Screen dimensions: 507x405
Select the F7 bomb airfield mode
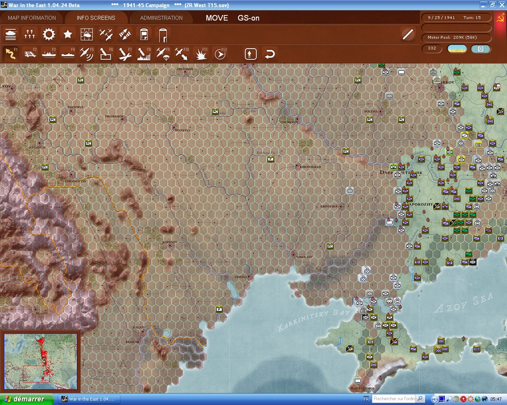pos(125,54)
